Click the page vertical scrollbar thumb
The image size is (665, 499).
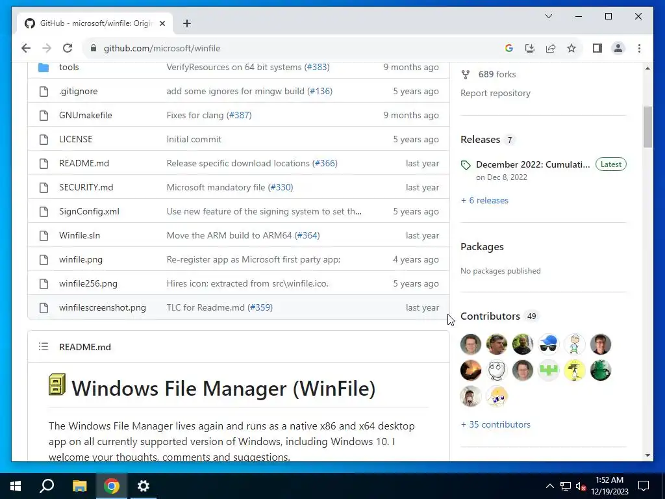(647, 127)
